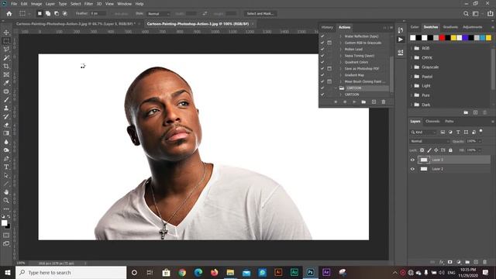496x279 pixels.
Task: Expand the CMYK swatch folder
Action: 412,58
